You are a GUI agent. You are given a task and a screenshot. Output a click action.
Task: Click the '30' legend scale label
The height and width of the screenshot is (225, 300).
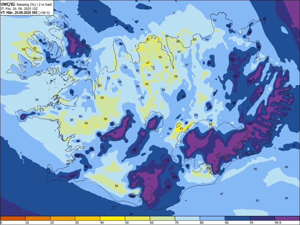77,223
